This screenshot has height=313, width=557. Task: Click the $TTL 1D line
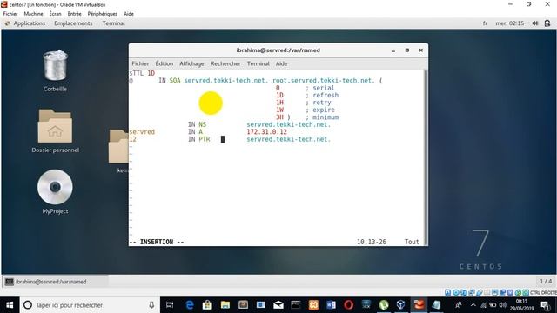coord(142,73)
